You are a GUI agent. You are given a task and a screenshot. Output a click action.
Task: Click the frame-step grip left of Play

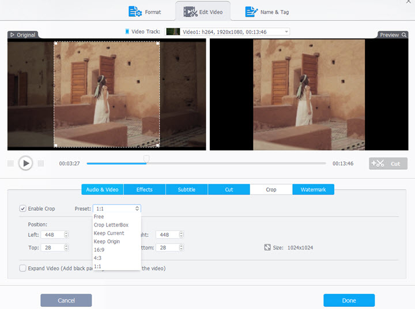(10, 163)
